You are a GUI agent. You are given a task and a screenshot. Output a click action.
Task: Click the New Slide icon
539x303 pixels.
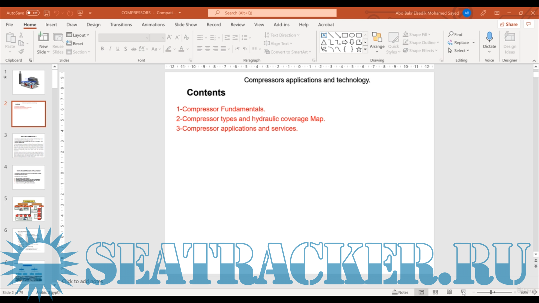(43, 37)
